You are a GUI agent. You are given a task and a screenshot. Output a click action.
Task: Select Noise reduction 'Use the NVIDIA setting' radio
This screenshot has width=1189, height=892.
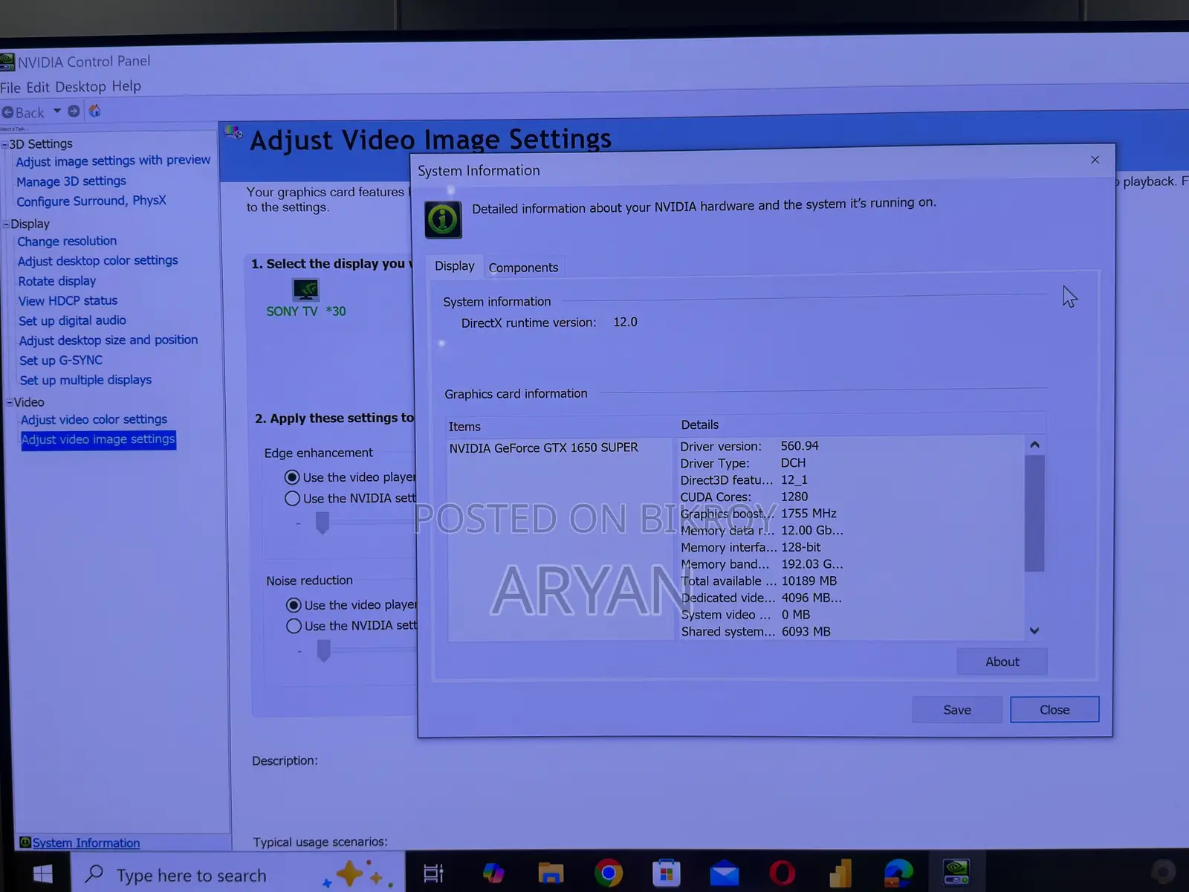click(x=294, y=626)
